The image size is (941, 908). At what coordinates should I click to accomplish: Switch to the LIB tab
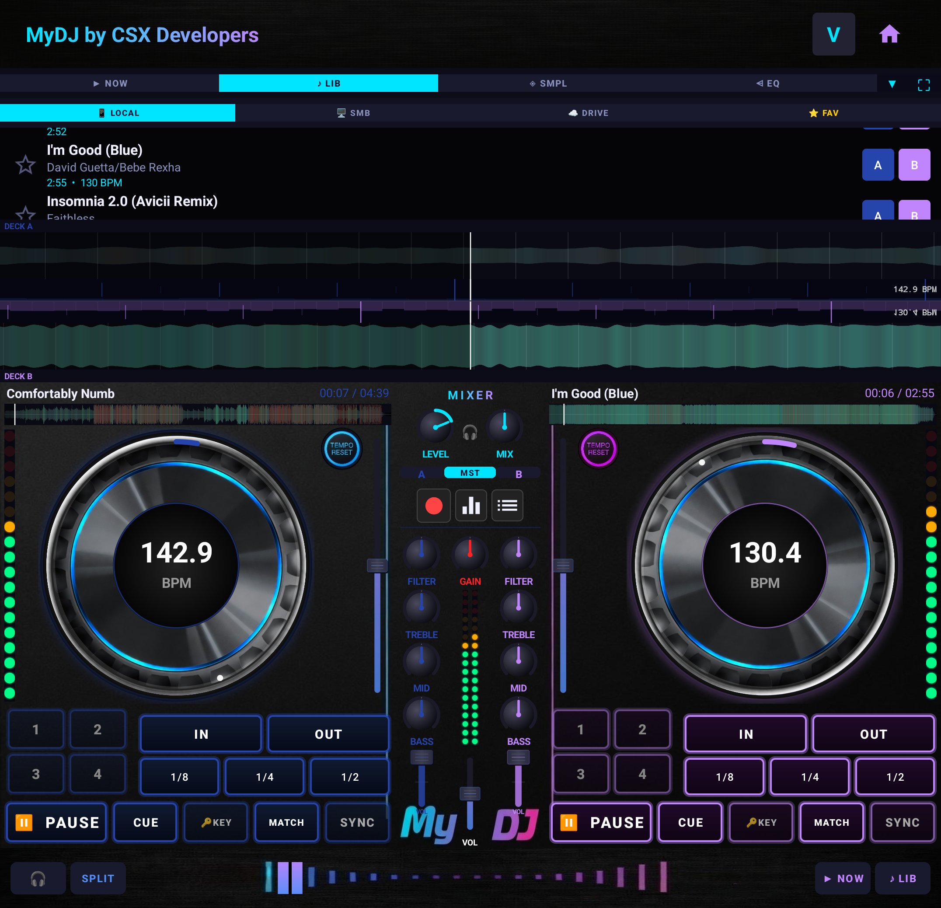pyautogui.click(x=328, y=83)
